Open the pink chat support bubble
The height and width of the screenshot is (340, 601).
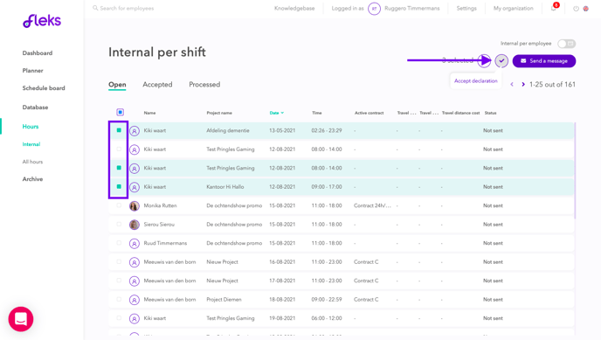click(21, 319)
